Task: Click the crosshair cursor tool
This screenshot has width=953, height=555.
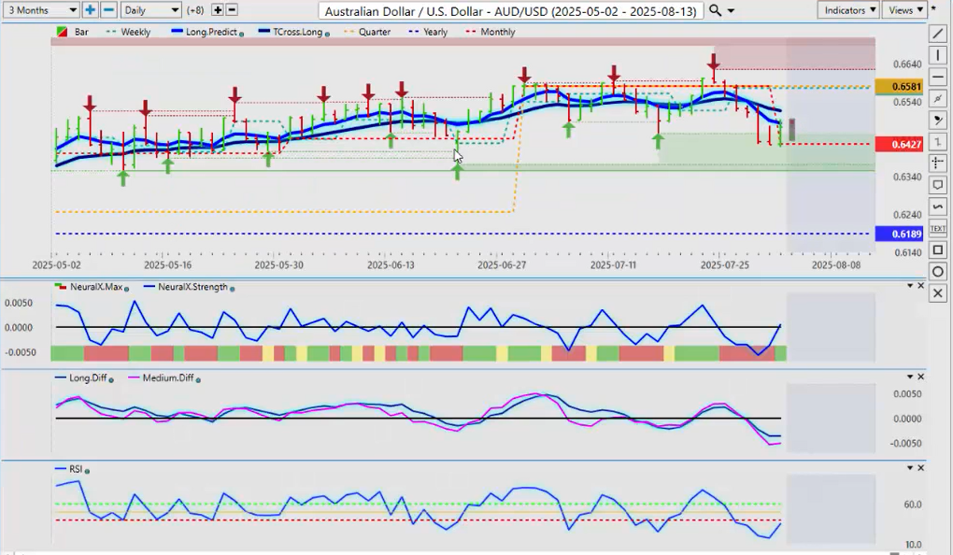Action: (938, 164)
